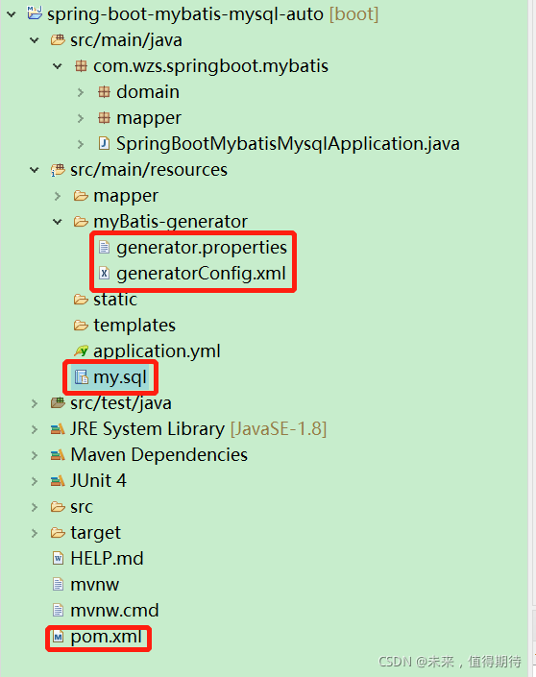
Task: Click the target folder icon
Action: click(58, 533)
